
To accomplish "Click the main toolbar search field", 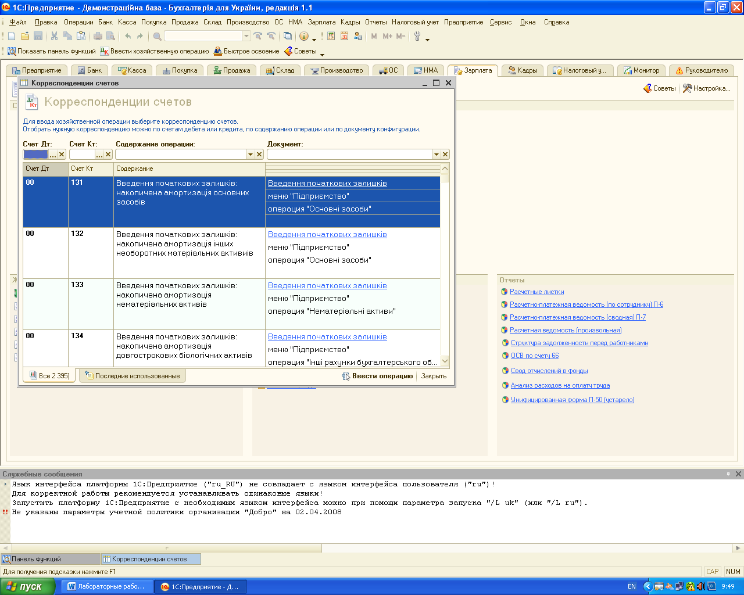I will pos(203,36).
